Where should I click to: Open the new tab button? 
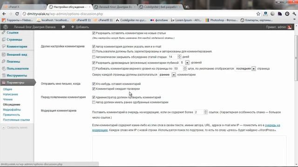[x=187, y=7]
